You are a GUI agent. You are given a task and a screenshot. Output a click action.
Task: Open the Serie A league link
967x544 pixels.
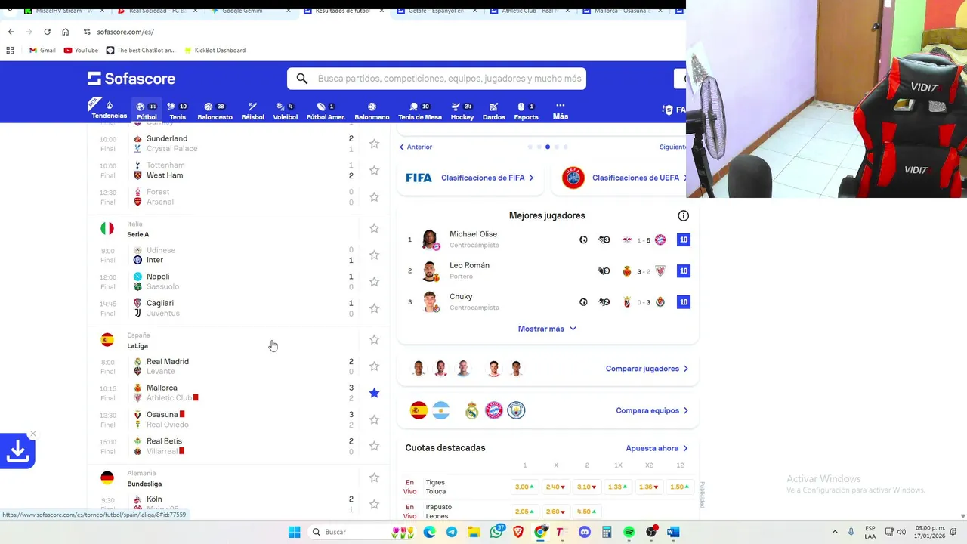tap(137, 234)
